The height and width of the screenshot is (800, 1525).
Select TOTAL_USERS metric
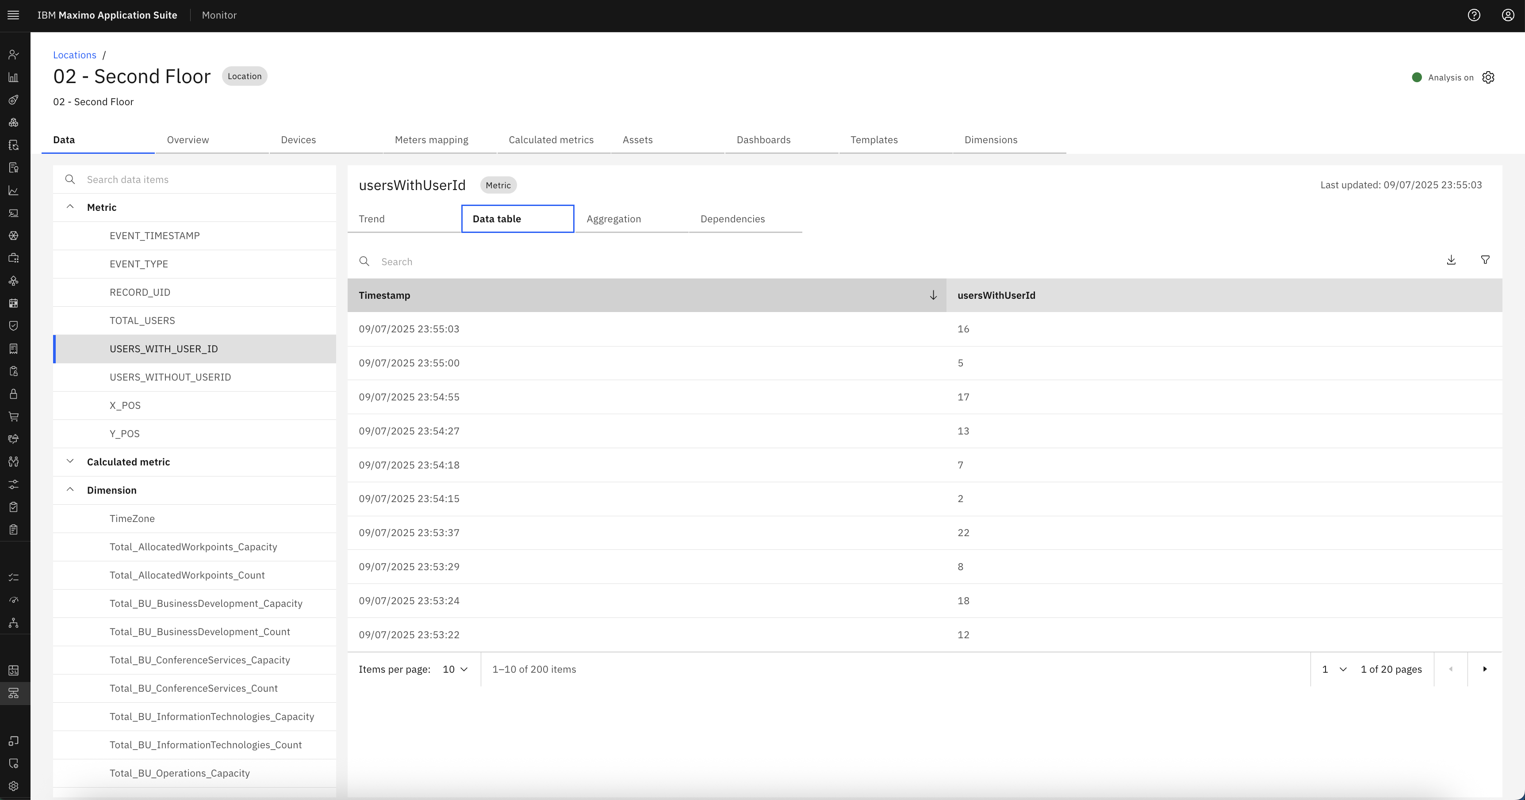tap(195, 321)
